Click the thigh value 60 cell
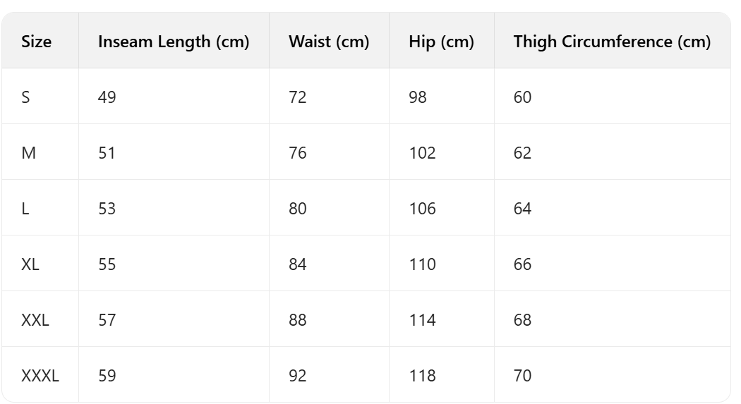741x404 pixels. coord(522,97)
